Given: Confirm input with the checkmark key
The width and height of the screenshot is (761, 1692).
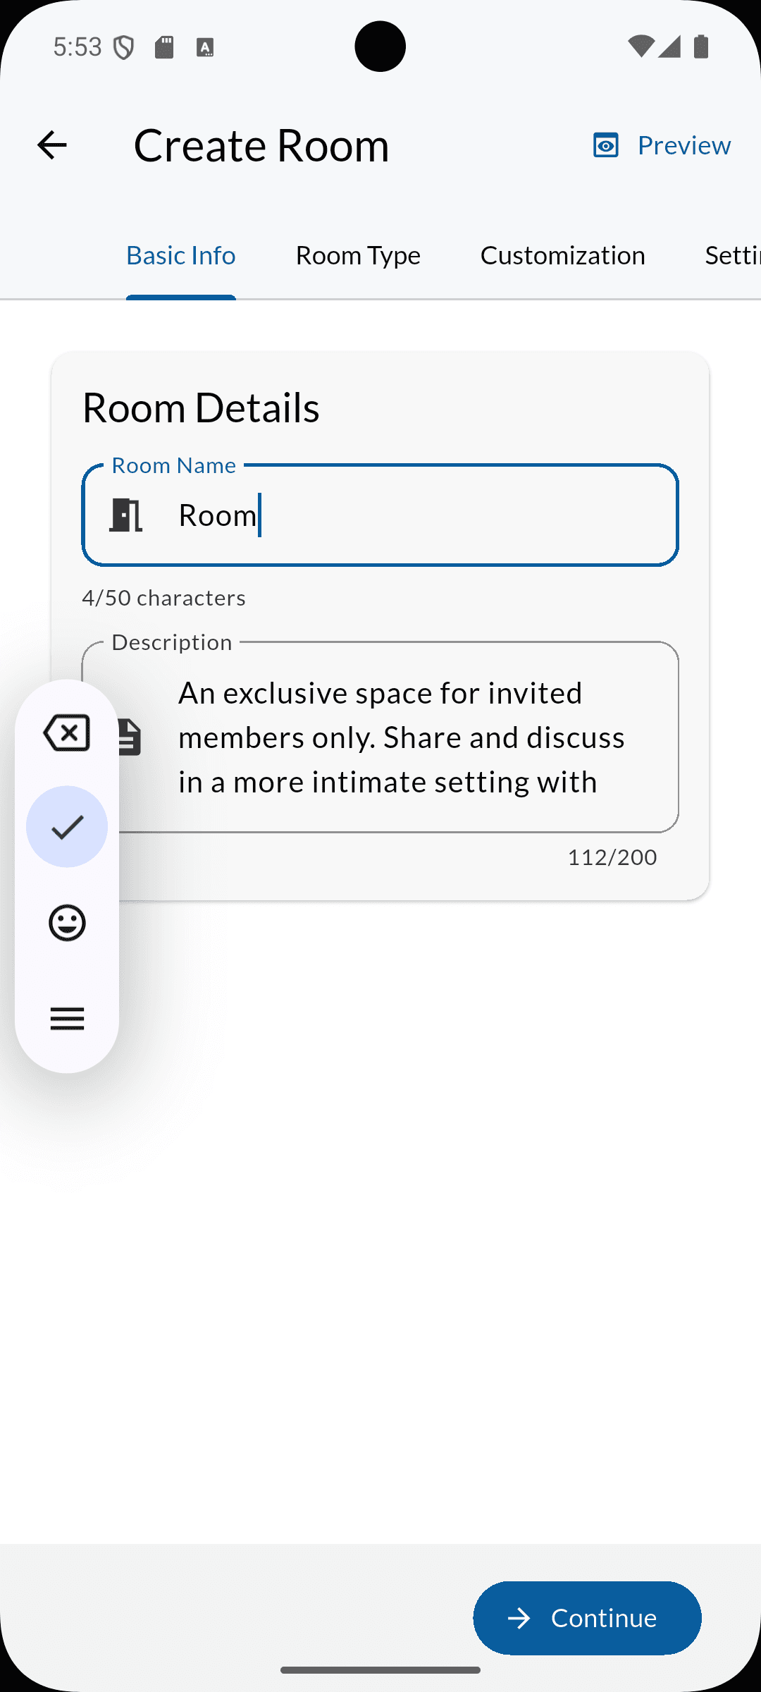Looking at the screenshot, I should (67, 826).
